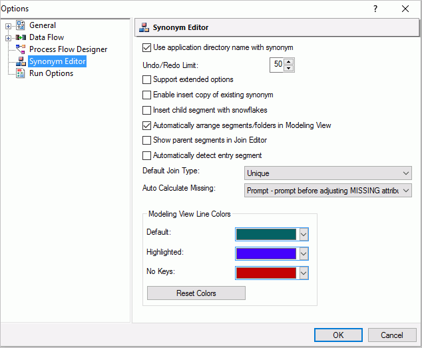422x348 pixels.
Task: Click the blue Highlighted color swatch
Action: [x=266, y=253]
